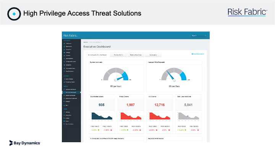Open Settings in the sidebar admin section
Viewport: 275px width, 154px height.
coord(68,112)
